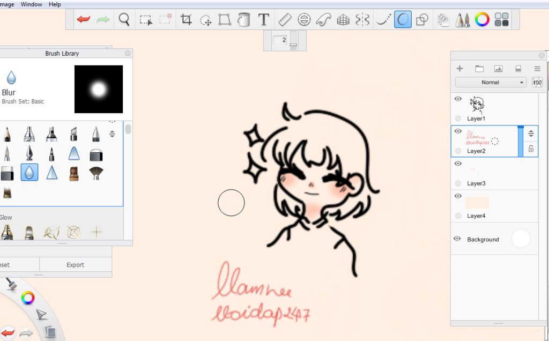Viewport: 549px width, 341px height.
Task: Select the Marker brush in Brush Library
Action: [51, 134]
